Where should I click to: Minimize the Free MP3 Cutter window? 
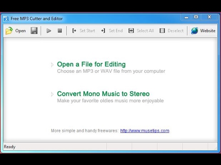[x=186, y=17]
